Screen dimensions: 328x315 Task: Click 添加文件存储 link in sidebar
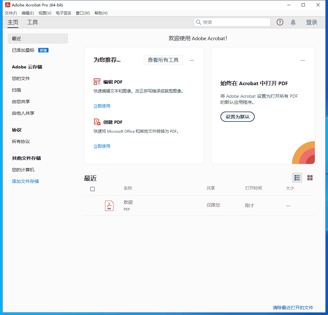[25, 181]
